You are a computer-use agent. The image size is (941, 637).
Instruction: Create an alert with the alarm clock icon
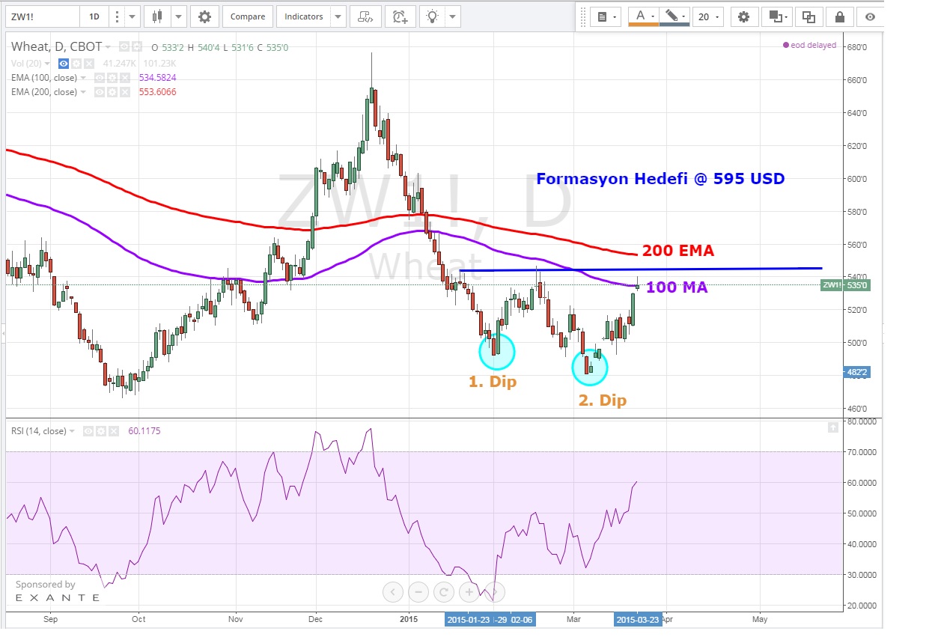(401, 16)
